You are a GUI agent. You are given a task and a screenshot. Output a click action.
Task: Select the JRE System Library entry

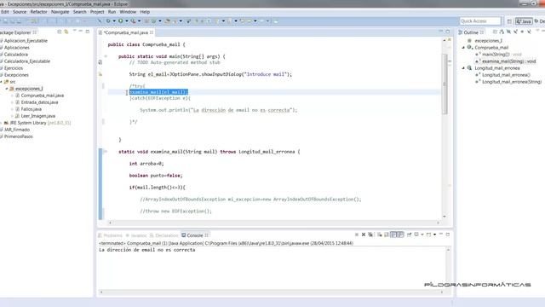[x=40, y=123]
